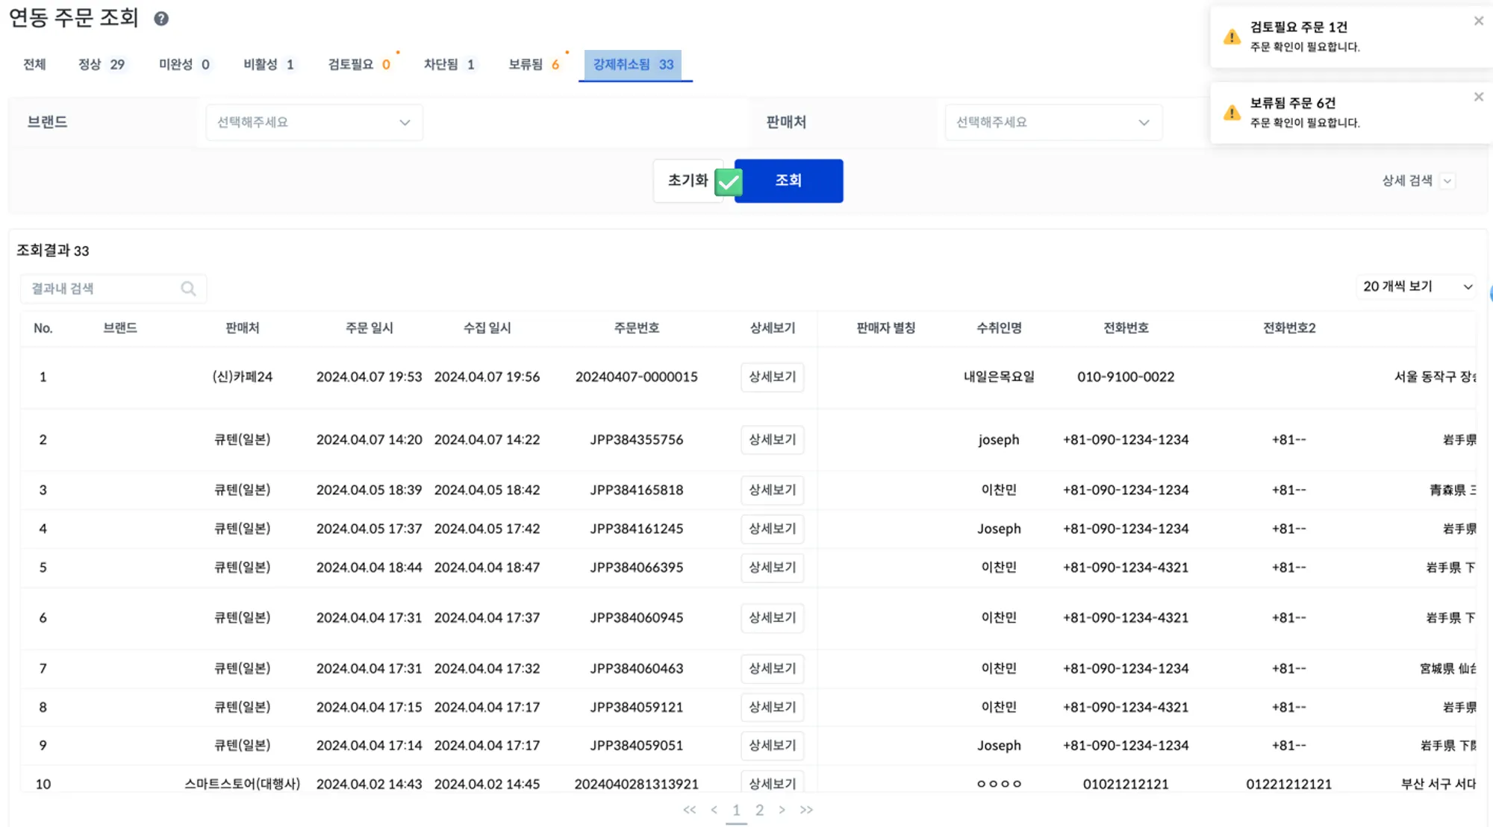Open the 20 개씩 보기 page-size dropdown

pos(1416,286)
